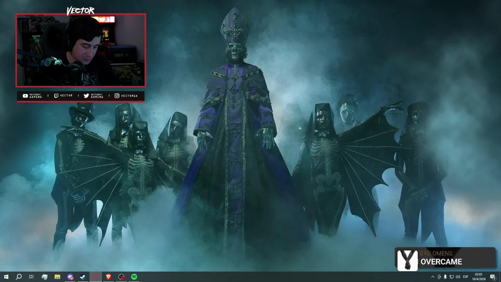Click the microphone tray icon
This screenshot has width=501, height=282.
coord(445,277)
